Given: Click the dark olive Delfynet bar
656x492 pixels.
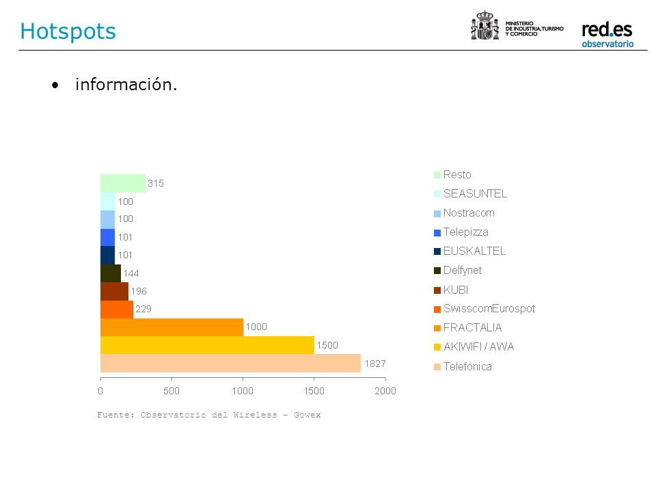Looking at the screenshot, I should (x=111, y=273).
